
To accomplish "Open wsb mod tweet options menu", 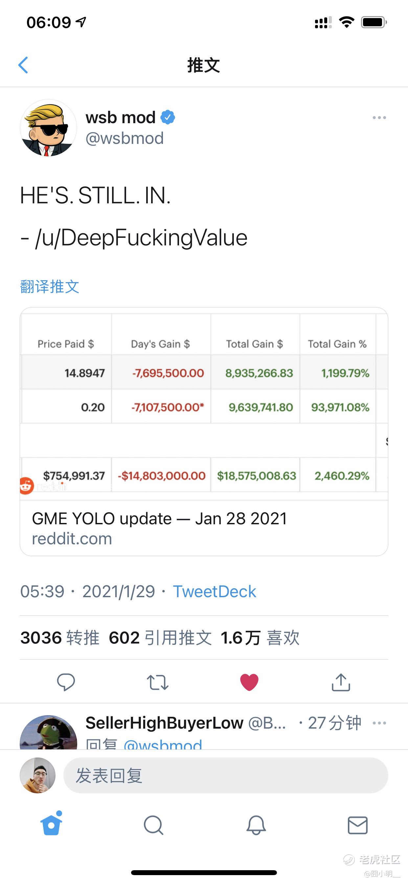I will [379, 118].
